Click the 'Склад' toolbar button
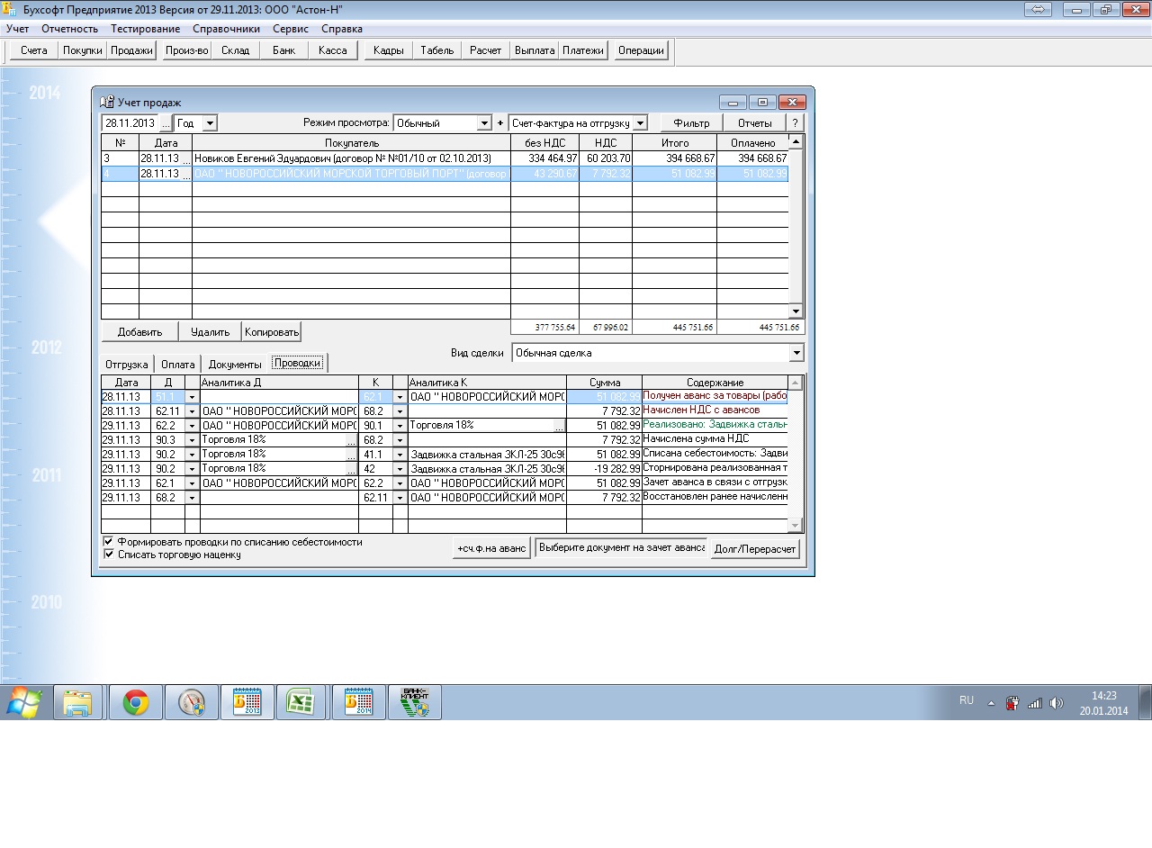Image resolution: width=1152 pixels, height=848 pixels. [235, 50]
